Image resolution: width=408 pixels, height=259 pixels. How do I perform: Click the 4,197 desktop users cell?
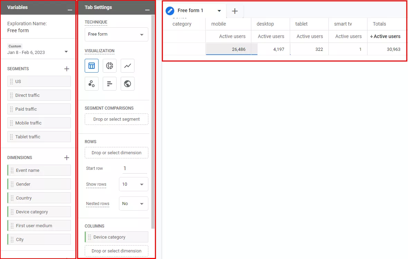271,49
